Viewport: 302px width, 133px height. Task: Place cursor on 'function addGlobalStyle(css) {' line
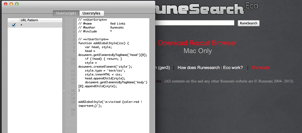click(104, 43)
